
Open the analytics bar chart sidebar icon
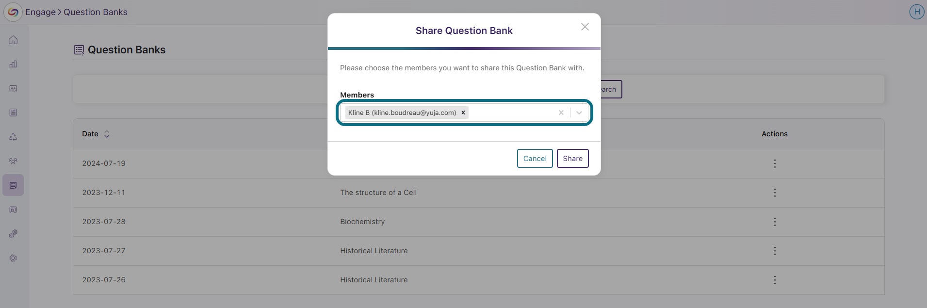coord(13,64)
